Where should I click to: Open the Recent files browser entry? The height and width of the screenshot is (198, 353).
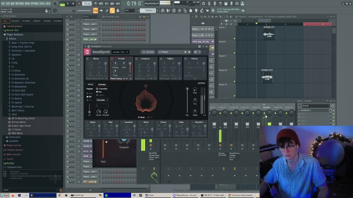[x=12, y=30]
